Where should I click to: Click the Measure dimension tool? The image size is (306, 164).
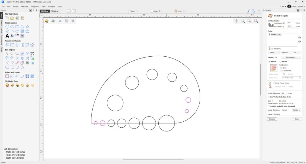click(33, 54)
